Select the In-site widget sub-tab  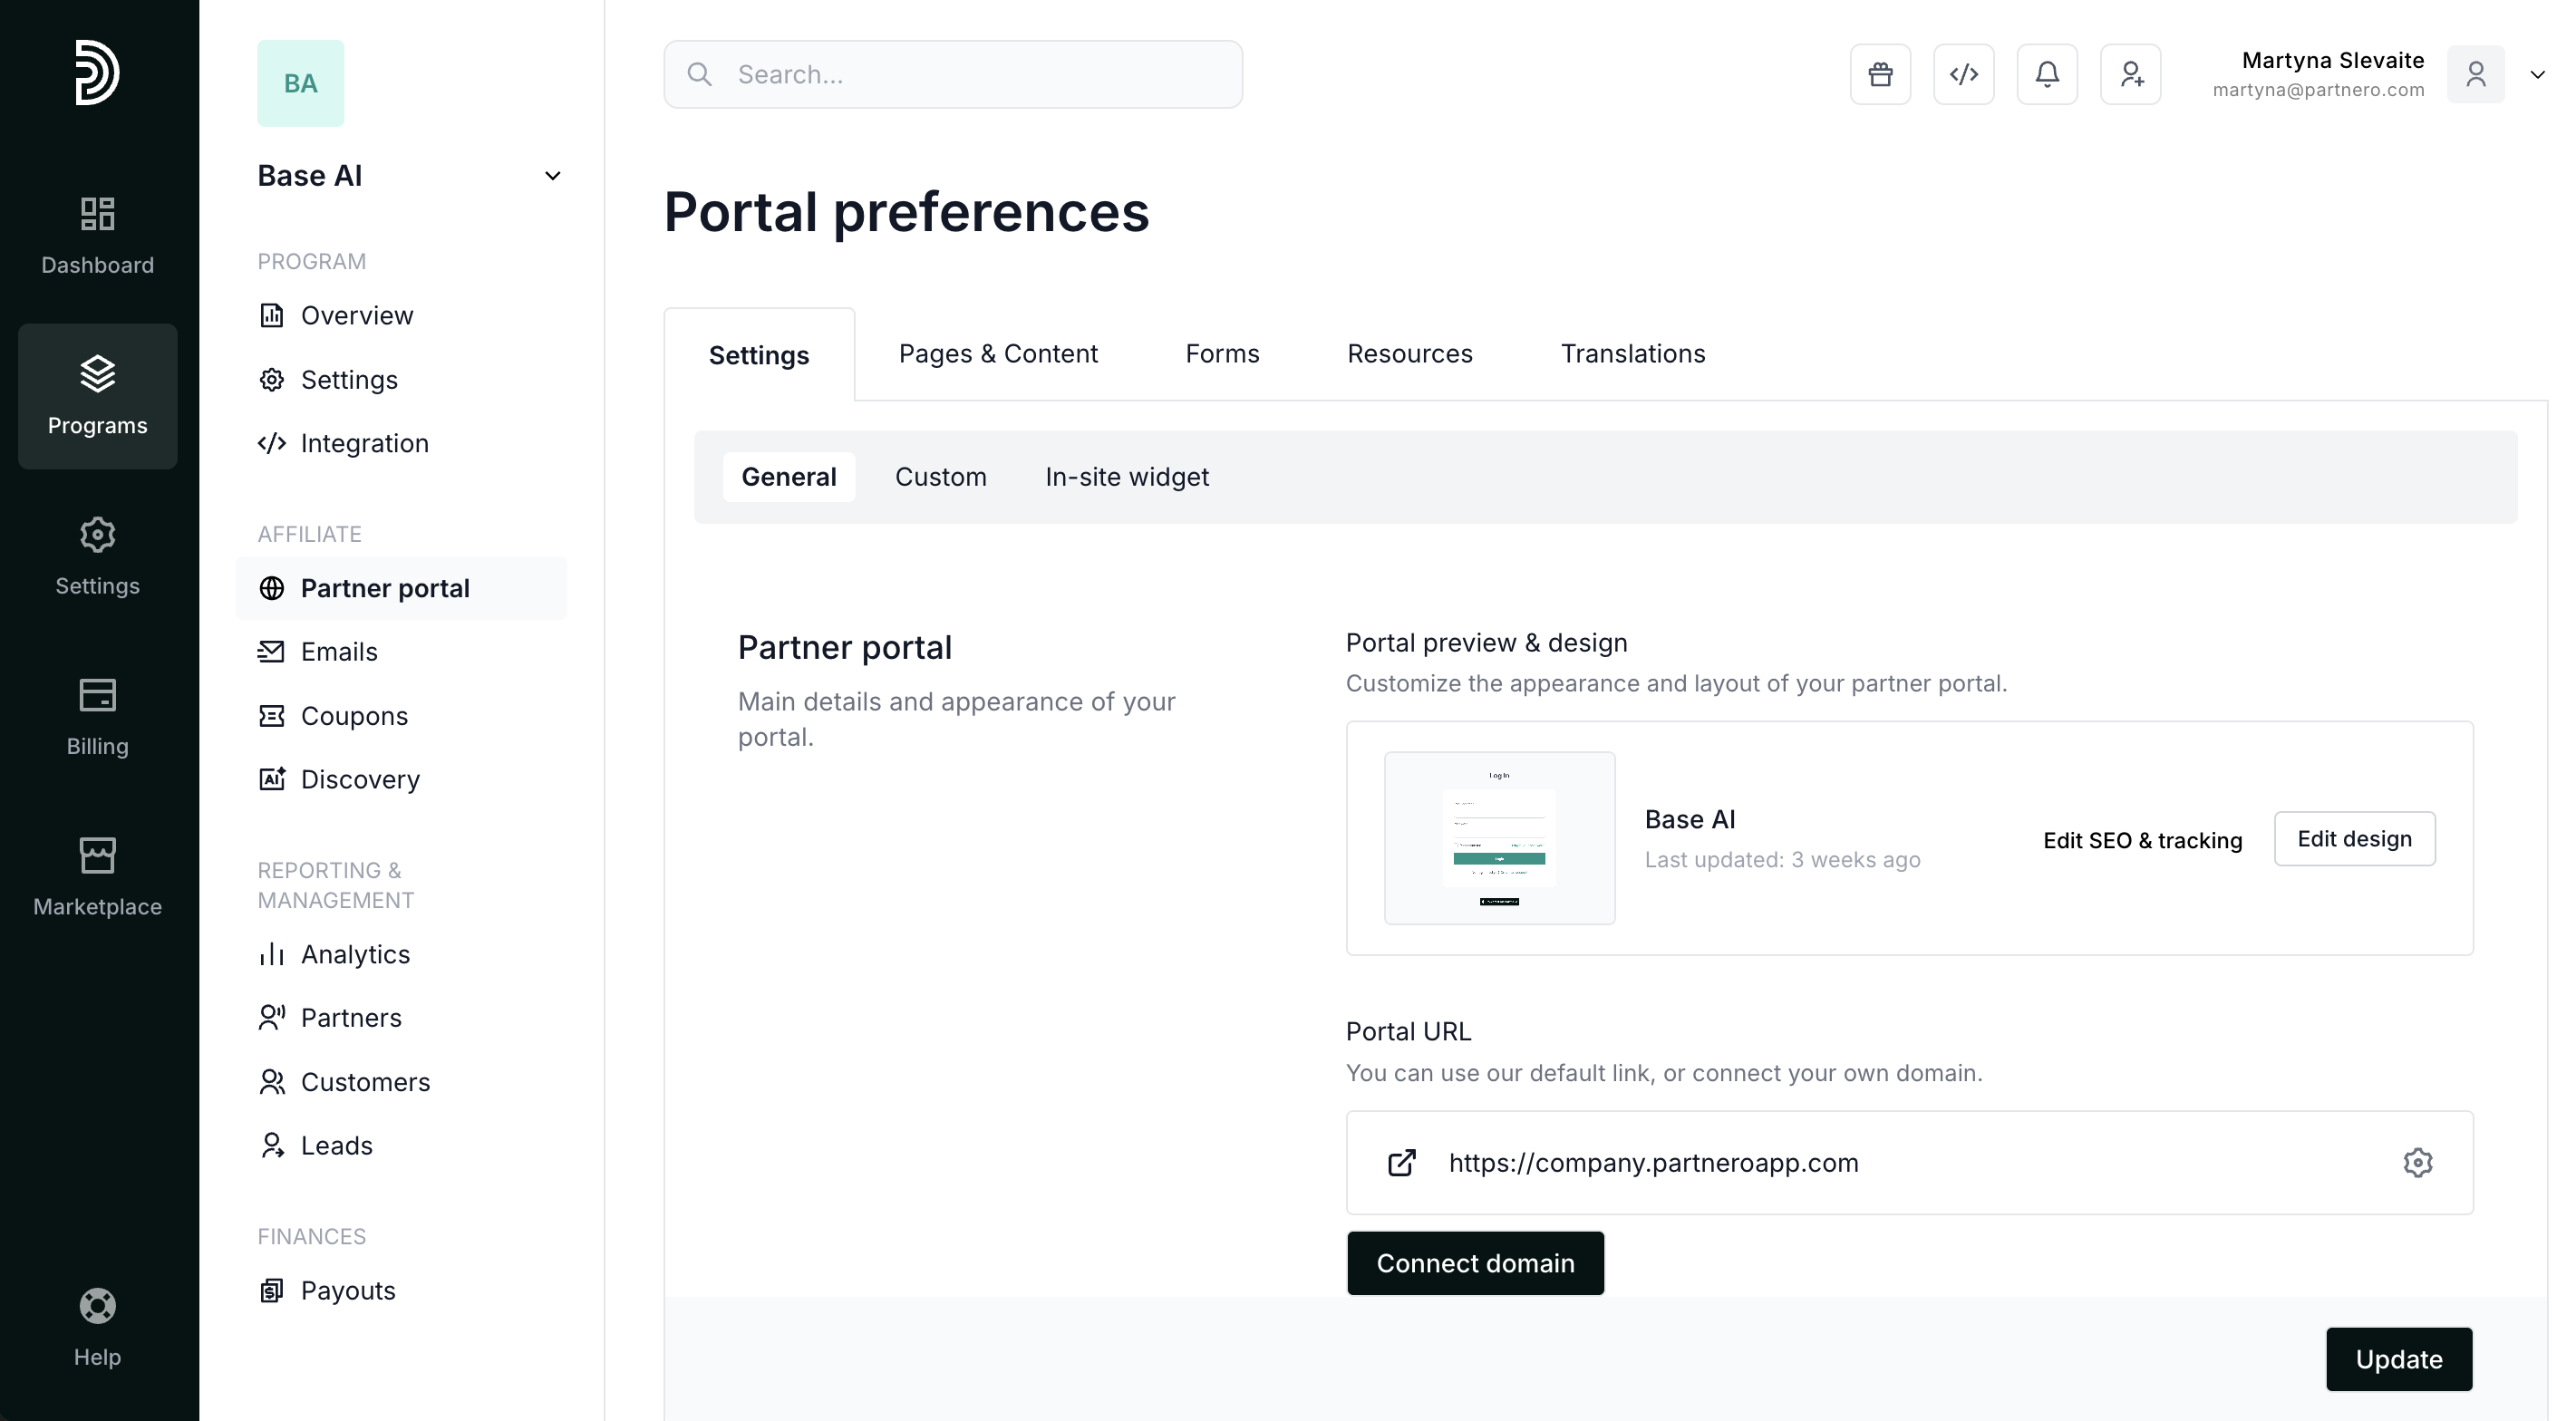click(1126, 477)
